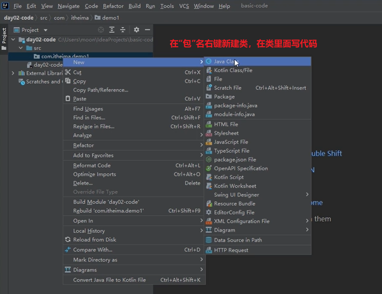Image resolution: width=382 pixels, height=294 pixels.
Task: Click day02-code breadcrumb
Action: point(19,18)
